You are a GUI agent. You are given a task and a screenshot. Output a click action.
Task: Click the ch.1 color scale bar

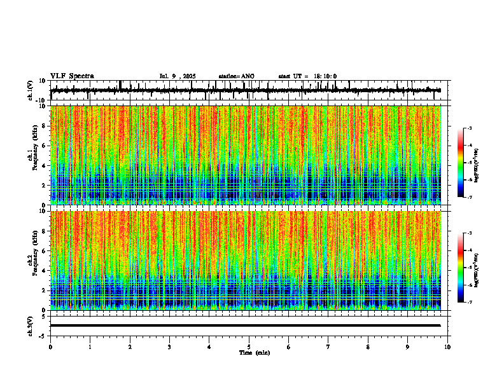point(461,163)
